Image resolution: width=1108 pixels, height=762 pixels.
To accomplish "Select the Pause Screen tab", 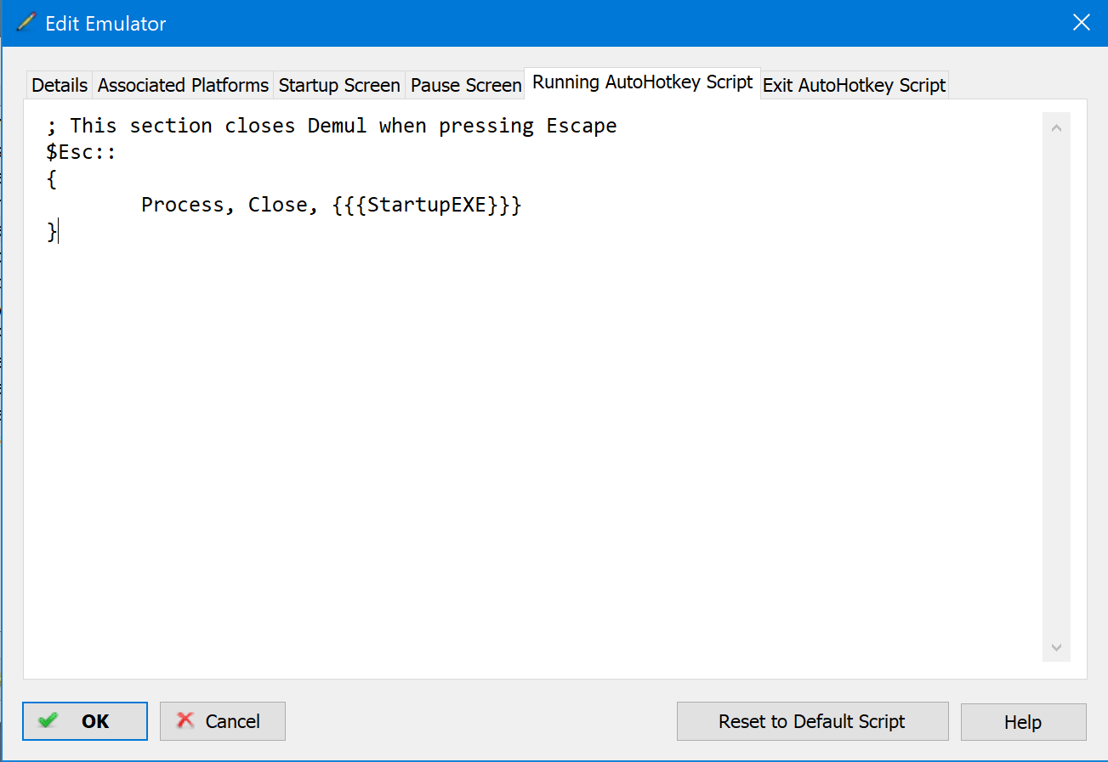I will pyautogui.click(x=466, y=85).
